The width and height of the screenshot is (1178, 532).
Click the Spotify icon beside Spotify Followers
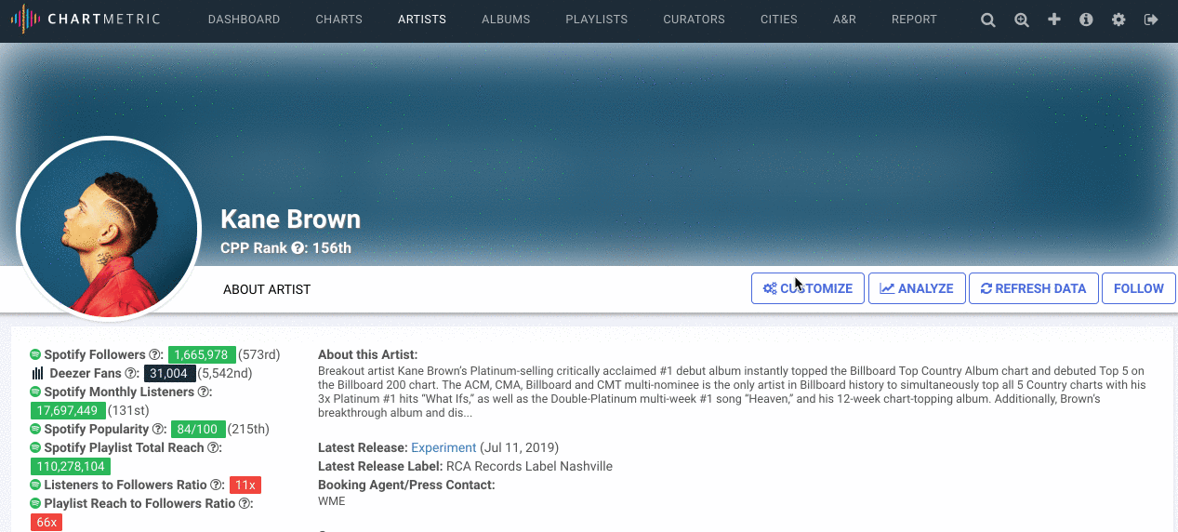coord(35,354)
